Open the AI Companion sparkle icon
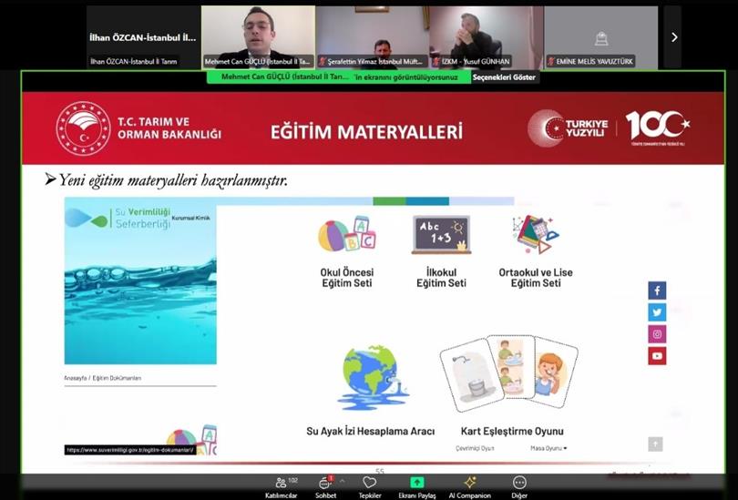The image size is (738, 500). click(x=469, y=483)
